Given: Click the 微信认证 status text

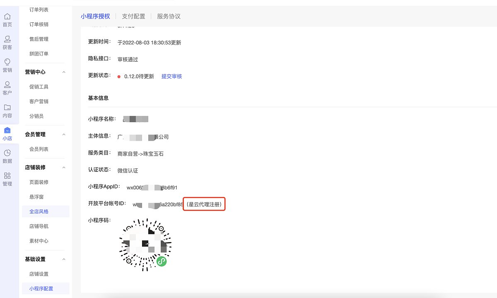Looking at the screenshot, I should click(128, 171).
